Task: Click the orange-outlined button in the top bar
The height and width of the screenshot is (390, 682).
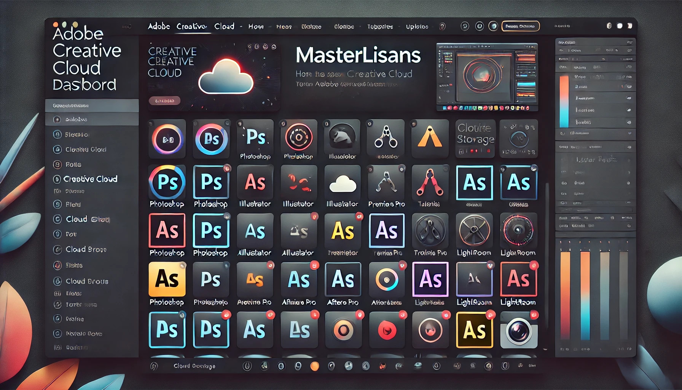Action: click(x=520, y=26)
